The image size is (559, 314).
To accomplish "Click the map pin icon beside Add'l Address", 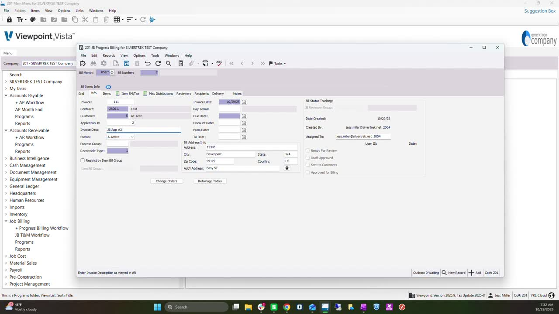I will coord(287,168).
